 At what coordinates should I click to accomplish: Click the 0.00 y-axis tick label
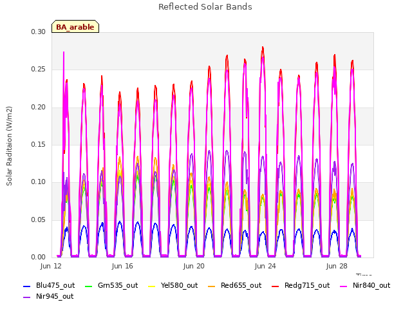click(x=39, y=257)
